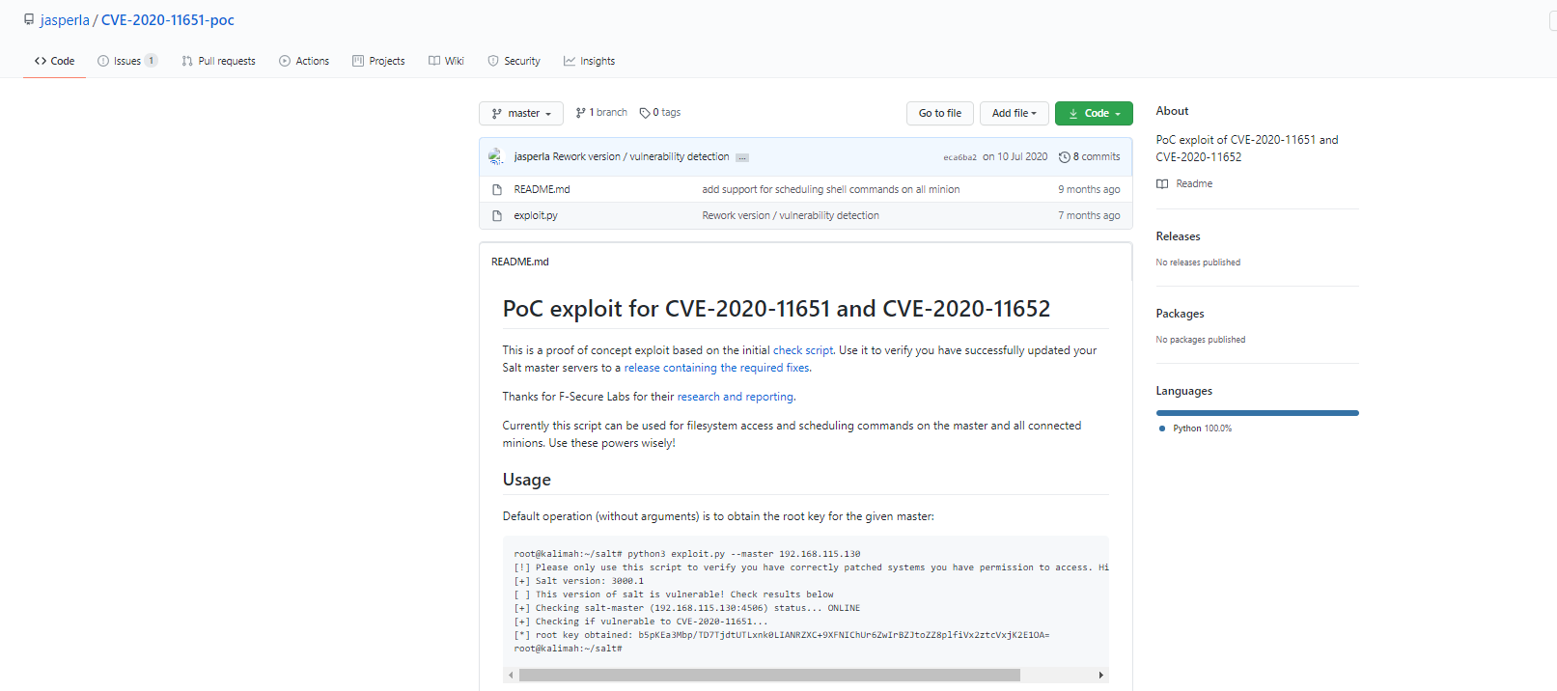Open the Wiki tab
Image resolution: width=1557 pixels, height=691 pixels.
pyautogui.click(x=446, y=61)
